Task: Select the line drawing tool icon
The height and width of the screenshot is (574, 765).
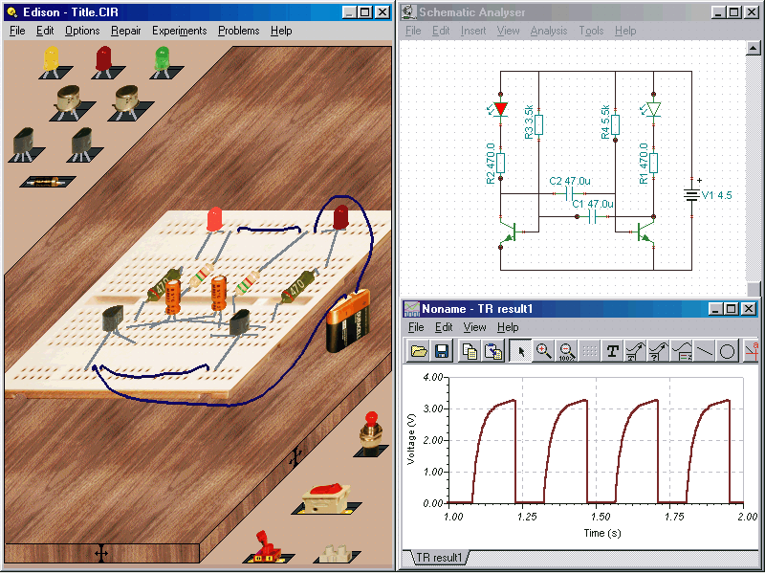Action: point(705,351)
